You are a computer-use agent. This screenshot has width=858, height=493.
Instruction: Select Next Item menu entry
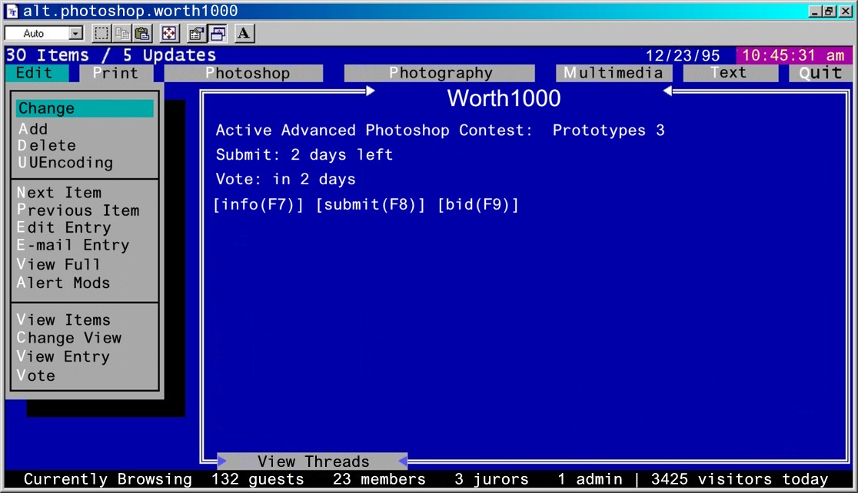(59, 193)
